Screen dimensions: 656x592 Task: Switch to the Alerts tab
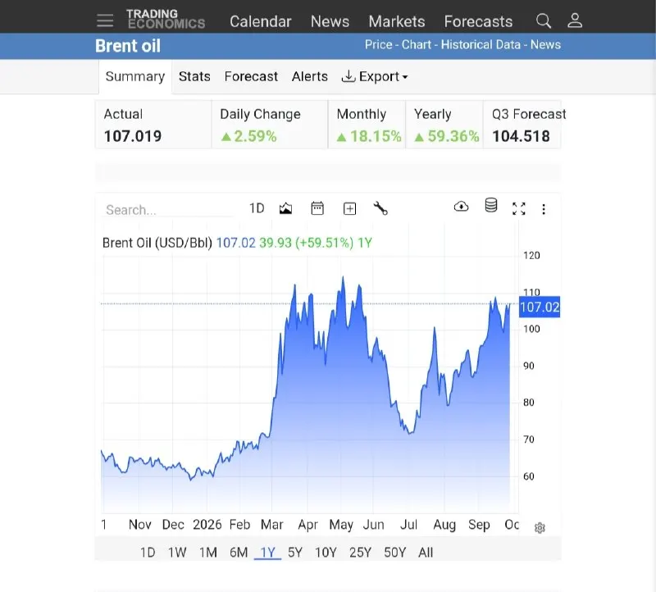coord(310,76)
